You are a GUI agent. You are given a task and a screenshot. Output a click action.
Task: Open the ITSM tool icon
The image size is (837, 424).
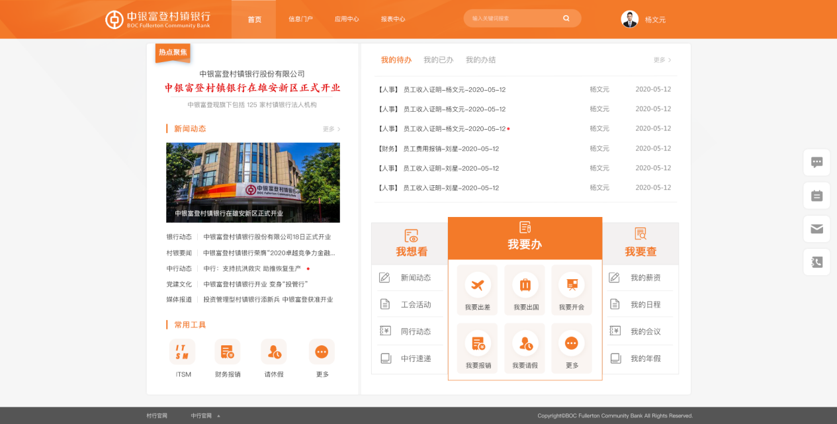click(x=182, y=352)
